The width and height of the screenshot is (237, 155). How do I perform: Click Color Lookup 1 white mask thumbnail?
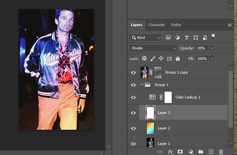pyautogui.click(x=168, y=97)
